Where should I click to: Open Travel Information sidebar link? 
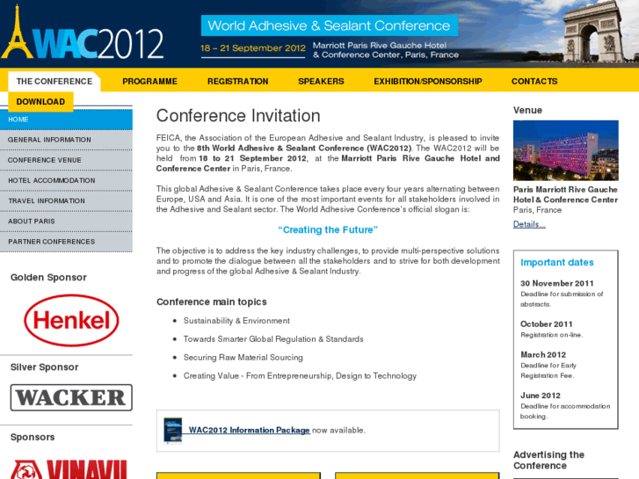pos(66,201)
